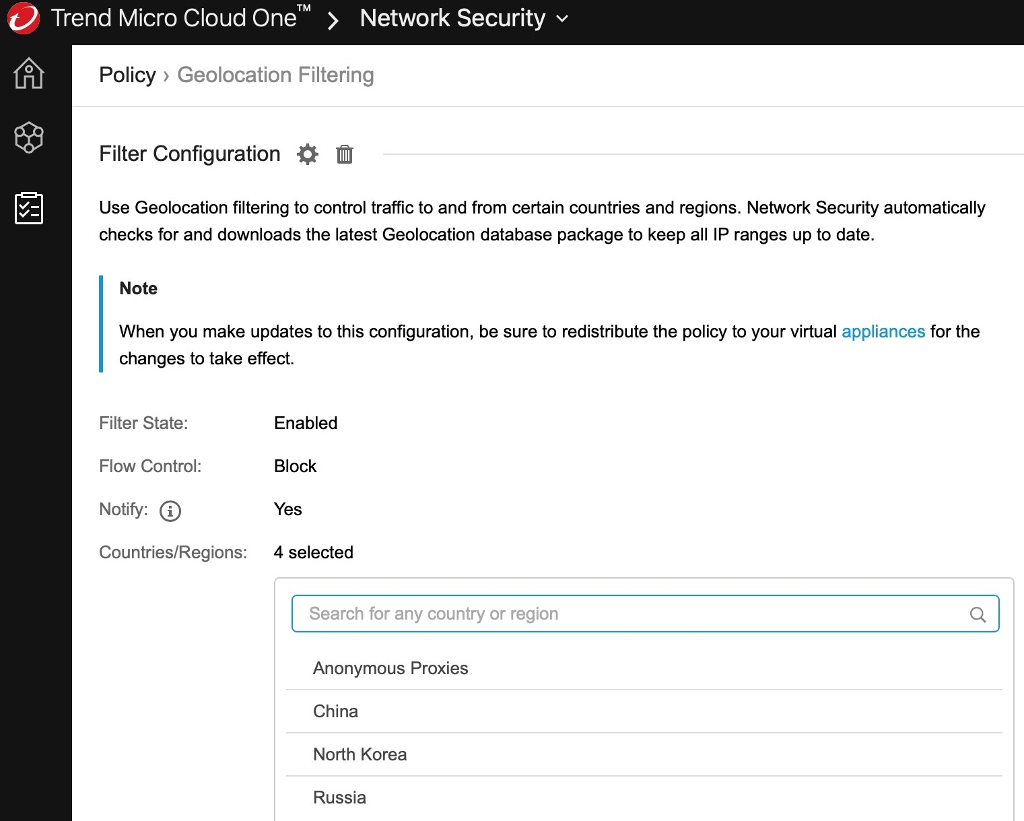Screen dimensions: 1024x821
Task: Edit Filter Configuration via gear icon
Action: point(308,154)
